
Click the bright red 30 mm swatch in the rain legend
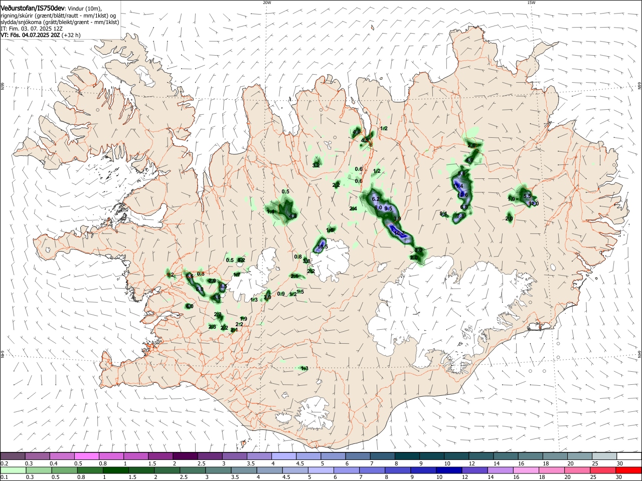tap(629, 470)
